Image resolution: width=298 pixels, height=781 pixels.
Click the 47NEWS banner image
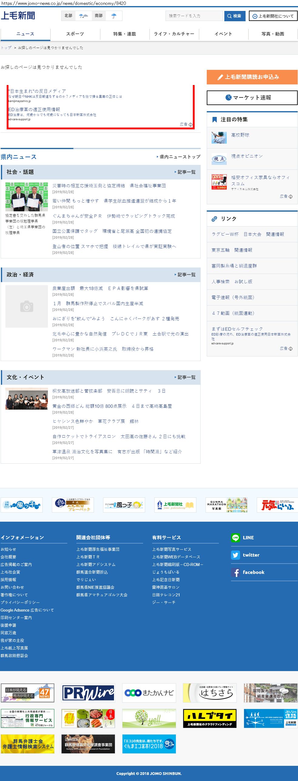28,693
